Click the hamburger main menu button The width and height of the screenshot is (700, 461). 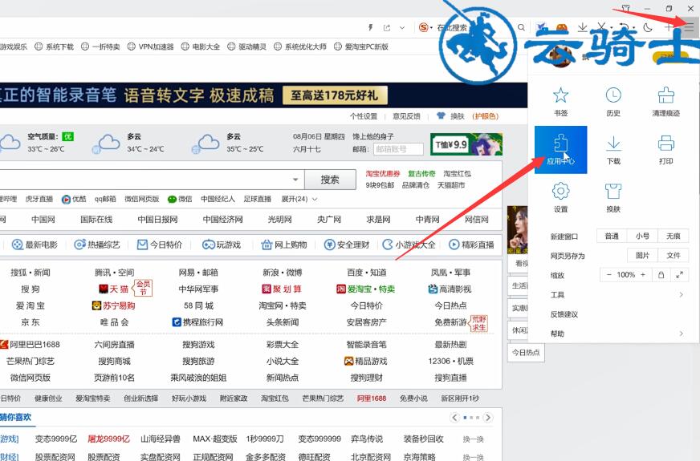[689, 27]
